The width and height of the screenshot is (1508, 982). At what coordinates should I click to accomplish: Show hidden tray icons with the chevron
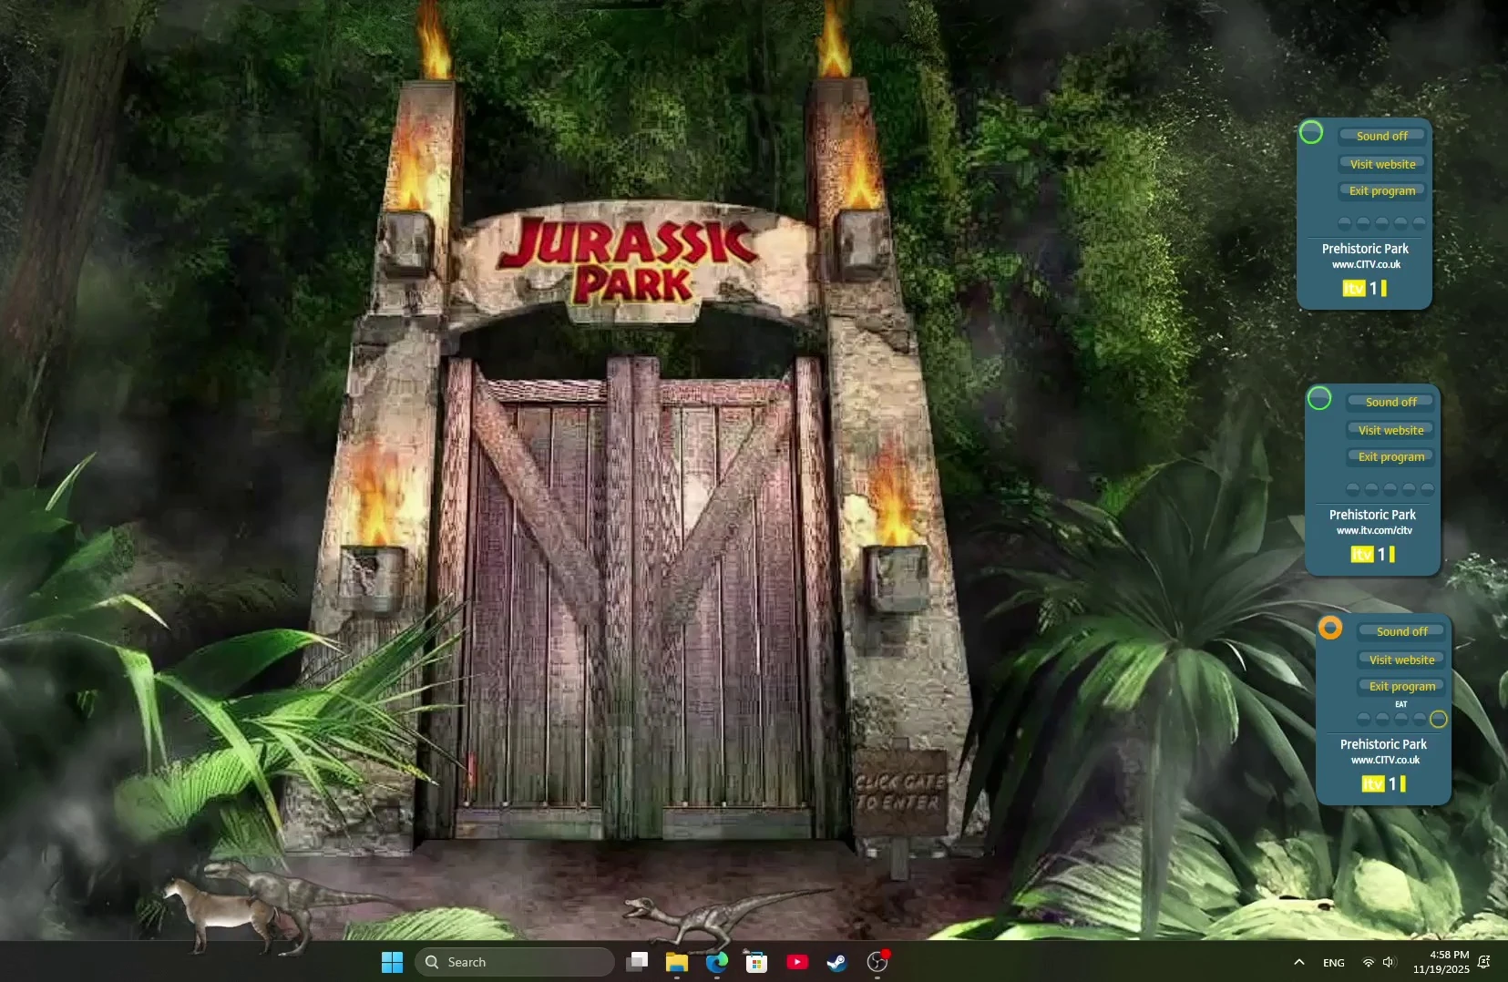(1299, 962)
